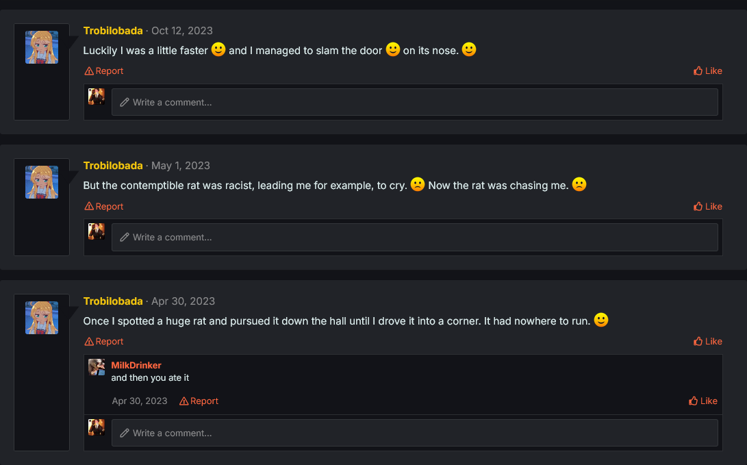Click Trobilobada's avatar on the May 1 post

point(42,182)
